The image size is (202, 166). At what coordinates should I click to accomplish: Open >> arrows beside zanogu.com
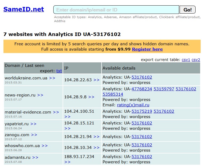[x=34, y=135]
